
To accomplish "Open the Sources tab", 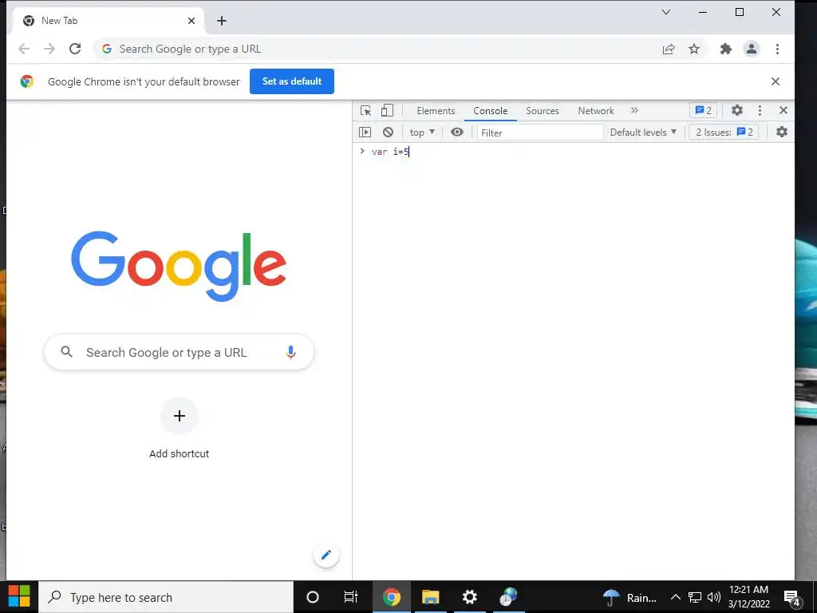I will 543,110.
